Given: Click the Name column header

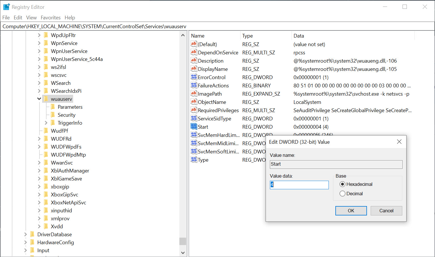Looking at the screenshot, I should [215, 36].
